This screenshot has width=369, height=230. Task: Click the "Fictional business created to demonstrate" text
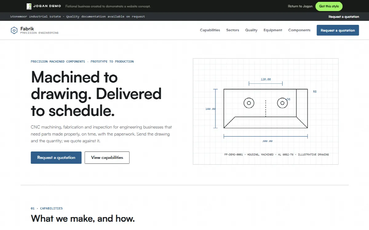pyautogui.click(x=108, y=6)
